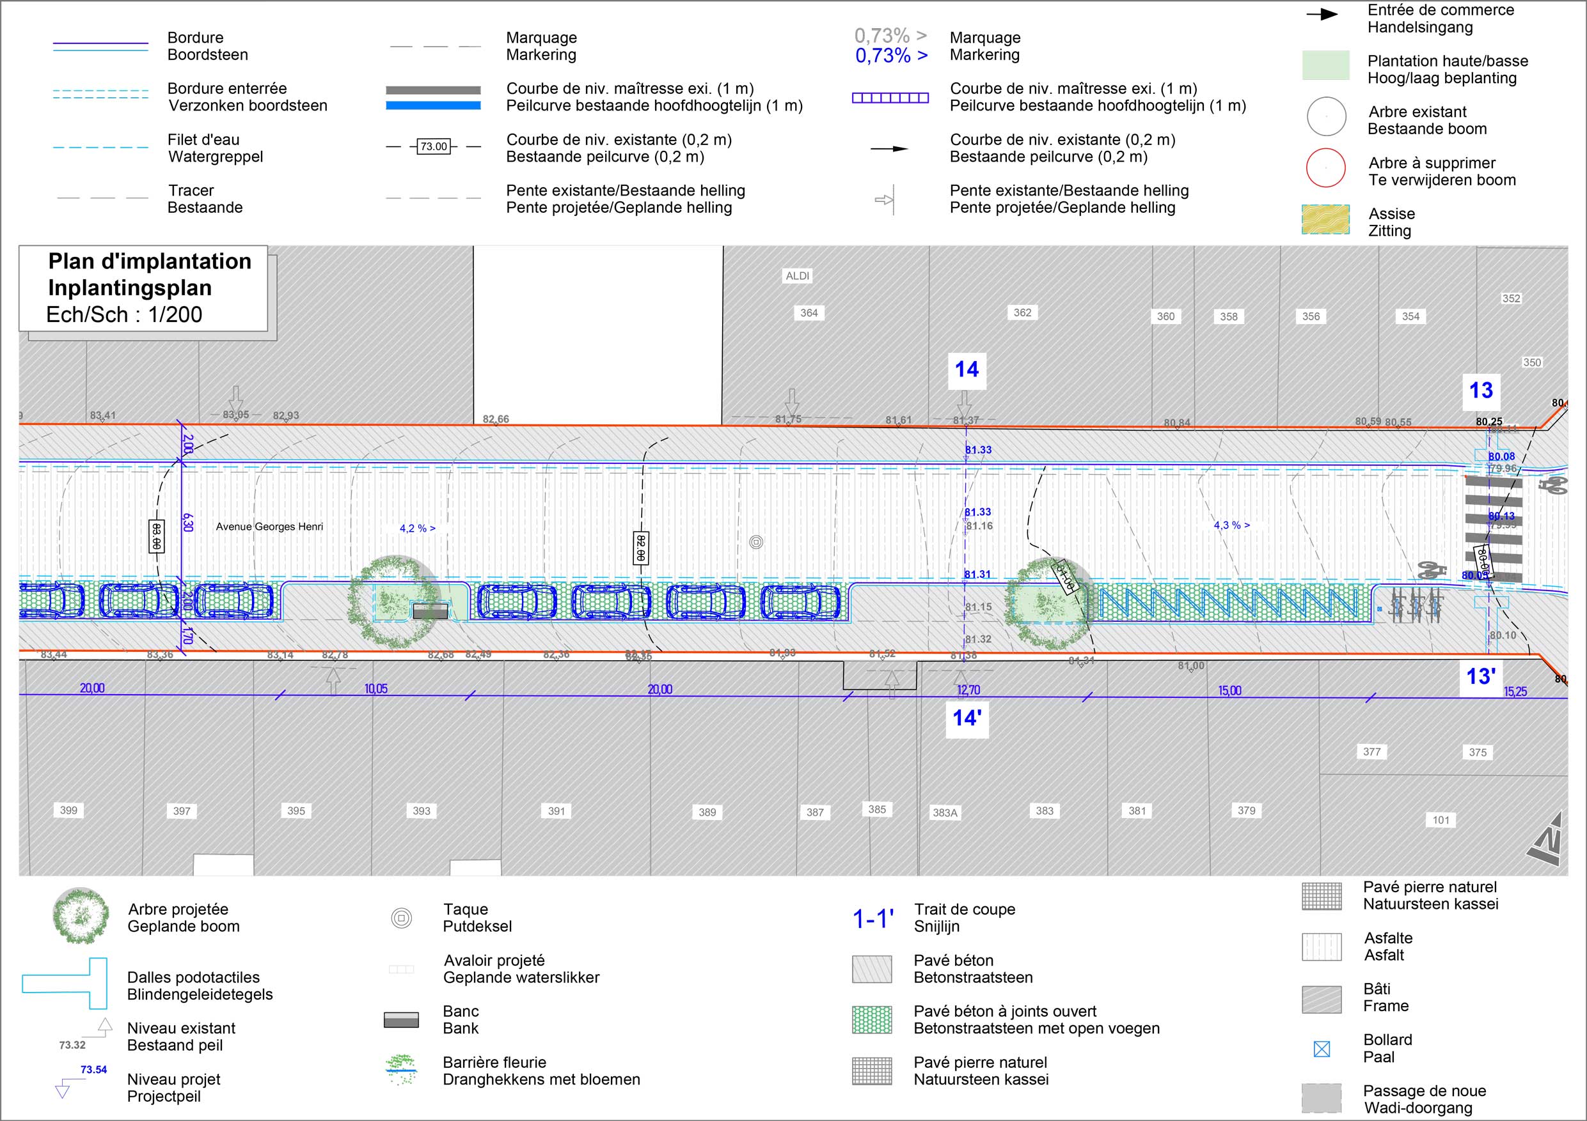The image size is (1587, 1121).
Task: Click the house number 393 label
Action: click(421, 811)
